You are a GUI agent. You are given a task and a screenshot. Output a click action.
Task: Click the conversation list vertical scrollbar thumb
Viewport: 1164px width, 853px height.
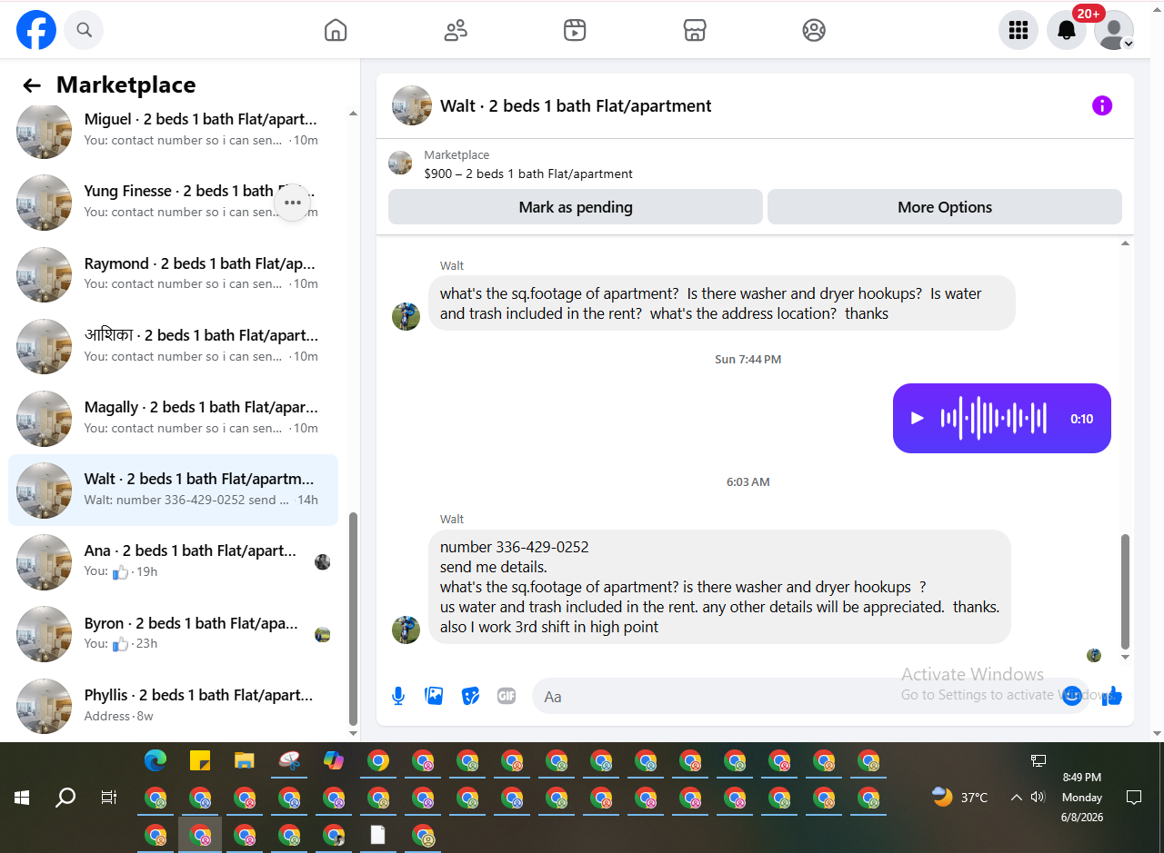(x=354, y=618)
